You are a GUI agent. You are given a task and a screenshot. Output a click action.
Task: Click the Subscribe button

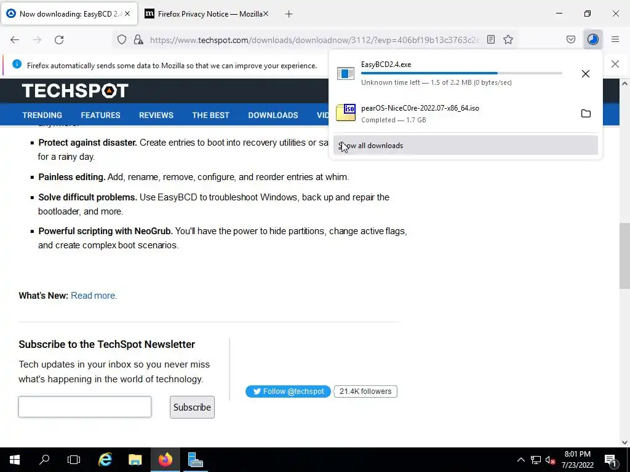(192, 407)
